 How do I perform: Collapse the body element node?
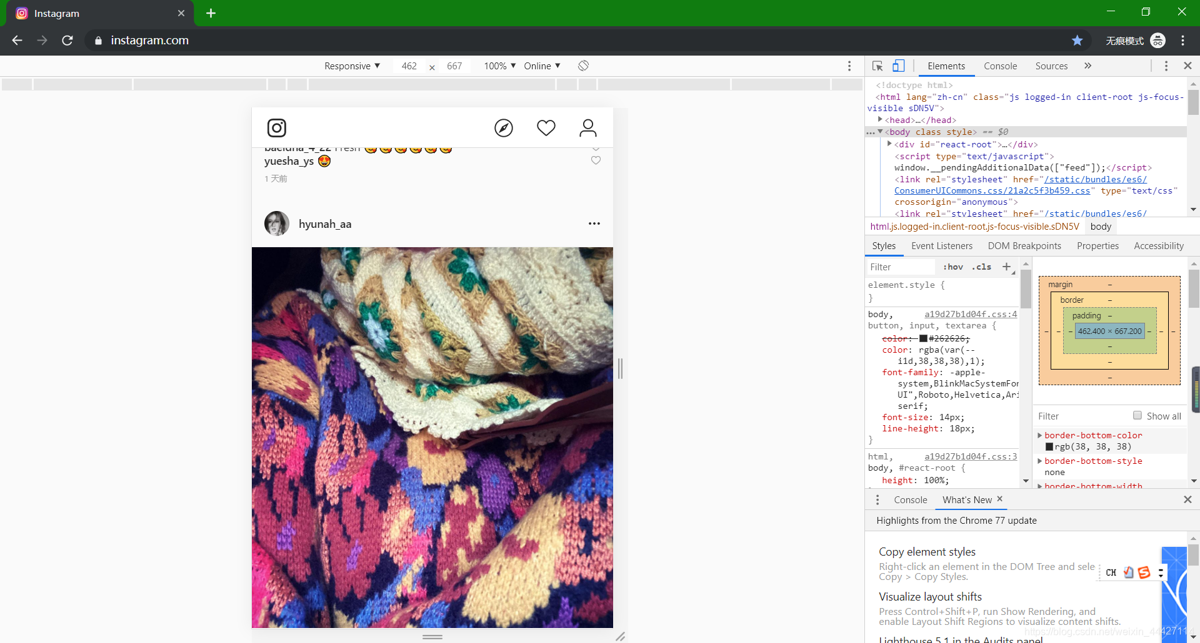[x=880, y=132]
